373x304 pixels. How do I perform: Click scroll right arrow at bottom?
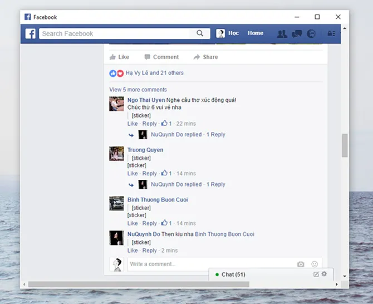[x=337, y=285]
